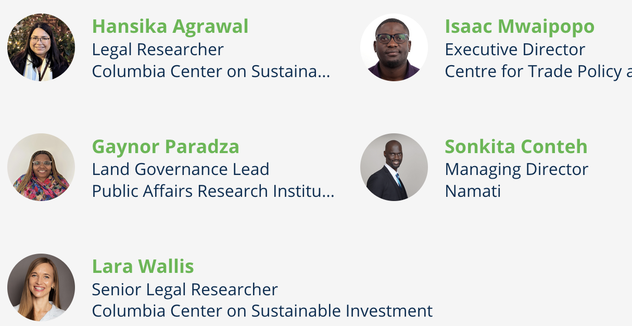The height and width of the screenshot is (326, 632).
Task: Open Sonkita Conteh's portrait thumbnail
Action: 394,167
